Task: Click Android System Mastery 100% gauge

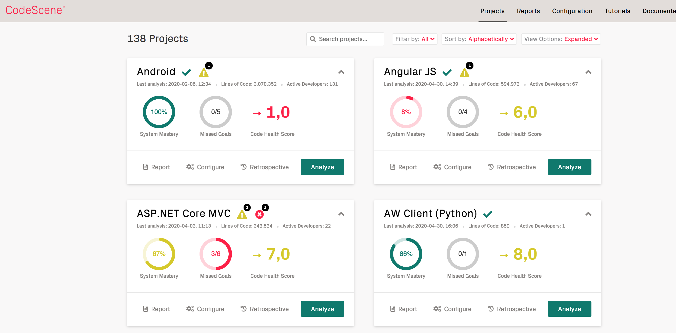Action: click(159, 112)
